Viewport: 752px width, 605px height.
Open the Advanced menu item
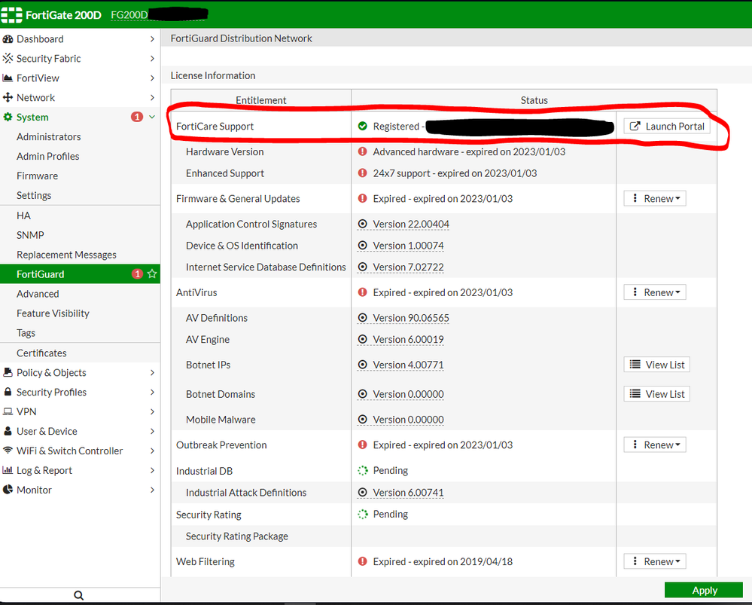[x=80, y=294]
